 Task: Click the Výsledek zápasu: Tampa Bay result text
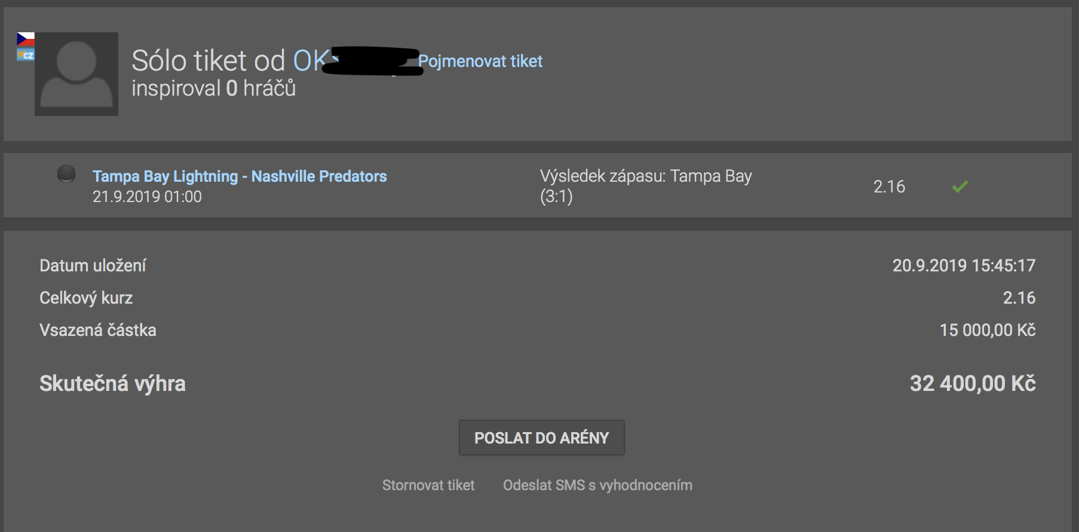[x=646, y=176]
